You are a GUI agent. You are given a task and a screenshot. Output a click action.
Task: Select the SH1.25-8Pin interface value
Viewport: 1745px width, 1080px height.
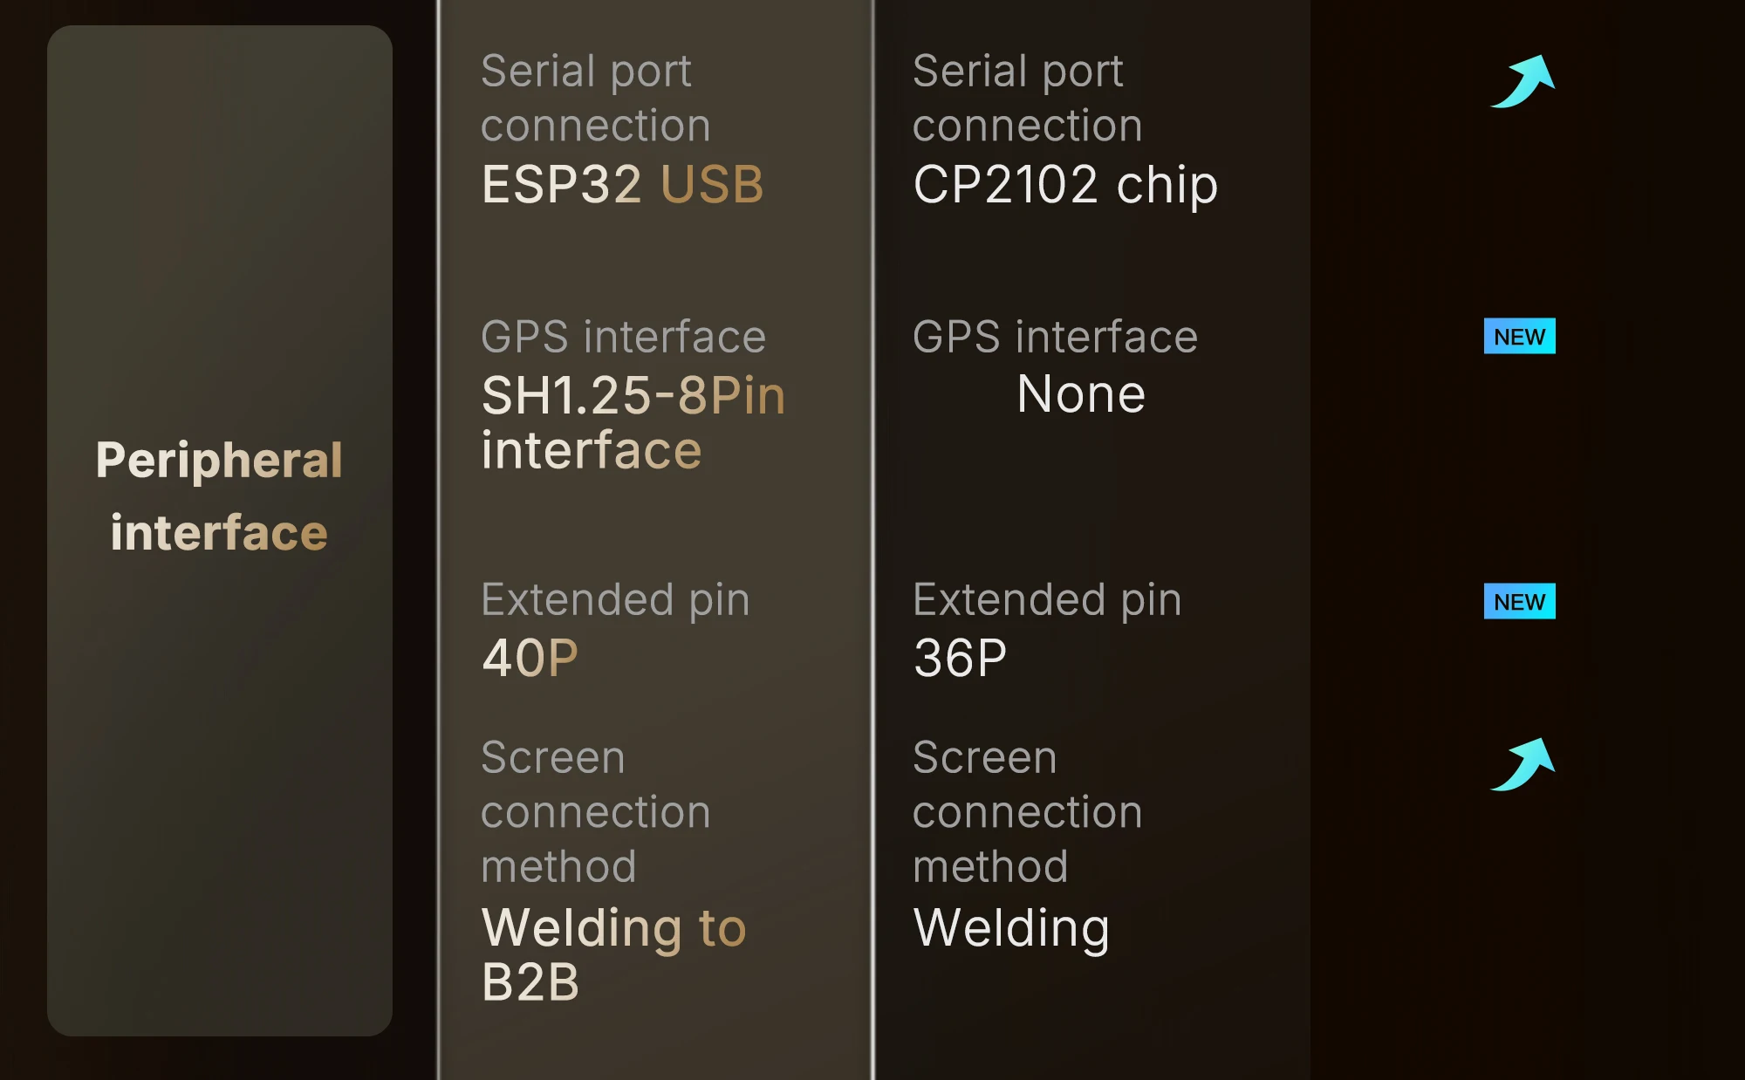tap(633, 422)
